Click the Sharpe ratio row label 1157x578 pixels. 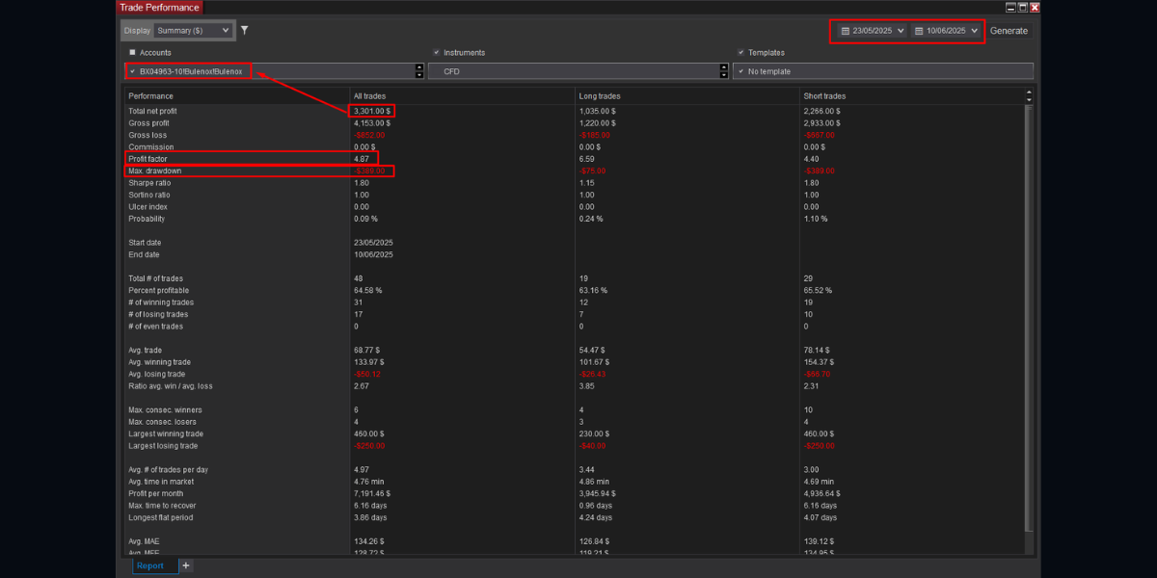(x=149, y=183)
